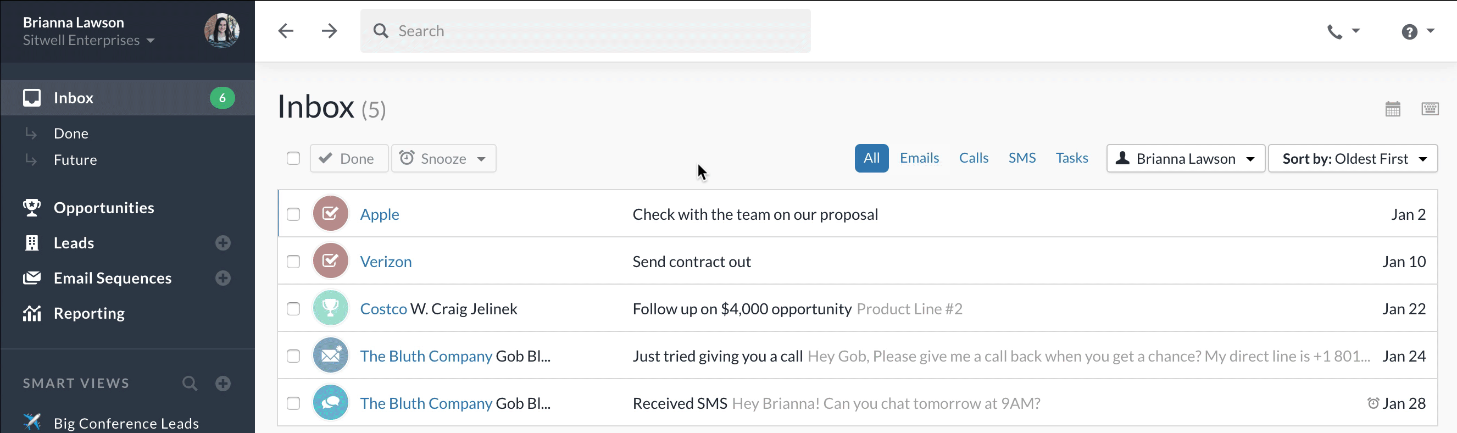Check the Verizon row checkbox
Image resolution: width=1457 pixels, height=433 pixels.
click(293, 262)
